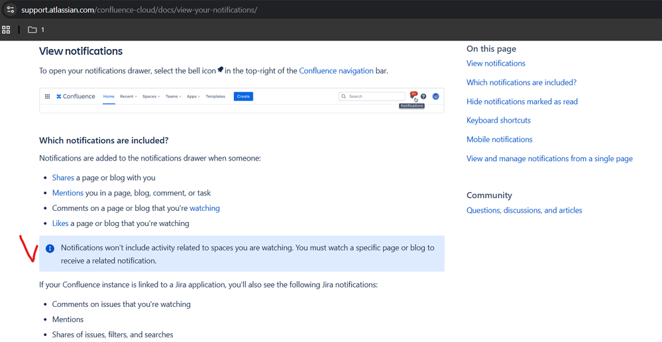Screen dimensions: 662x342
Task: Click the blue info icon in the note panel
Action: click(50, 249)
